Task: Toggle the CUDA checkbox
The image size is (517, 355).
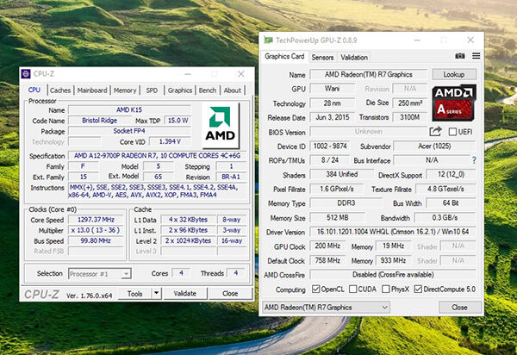Action: pyautogui.click(x=352, y=289)
